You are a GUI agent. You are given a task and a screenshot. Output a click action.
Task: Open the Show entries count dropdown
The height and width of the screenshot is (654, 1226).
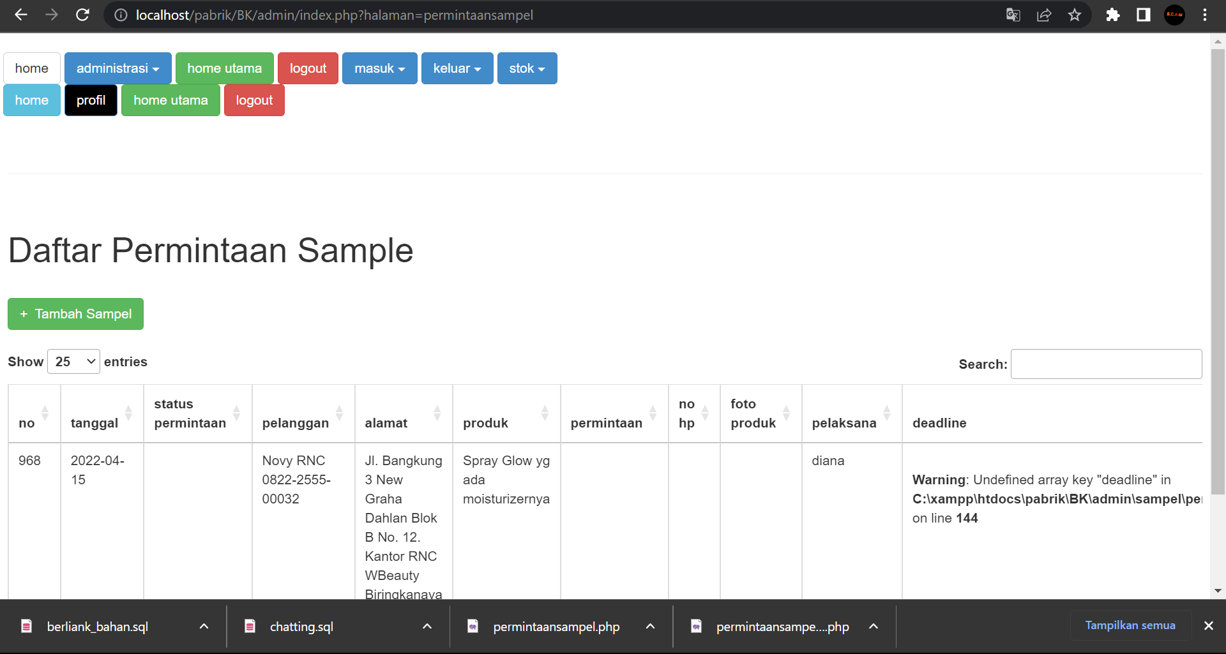pyautogui.click(x=73, y=362)
